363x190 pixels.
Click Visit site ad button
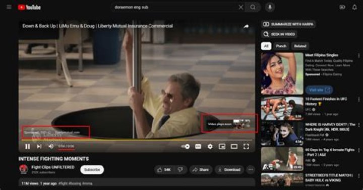tap(319, 90)
